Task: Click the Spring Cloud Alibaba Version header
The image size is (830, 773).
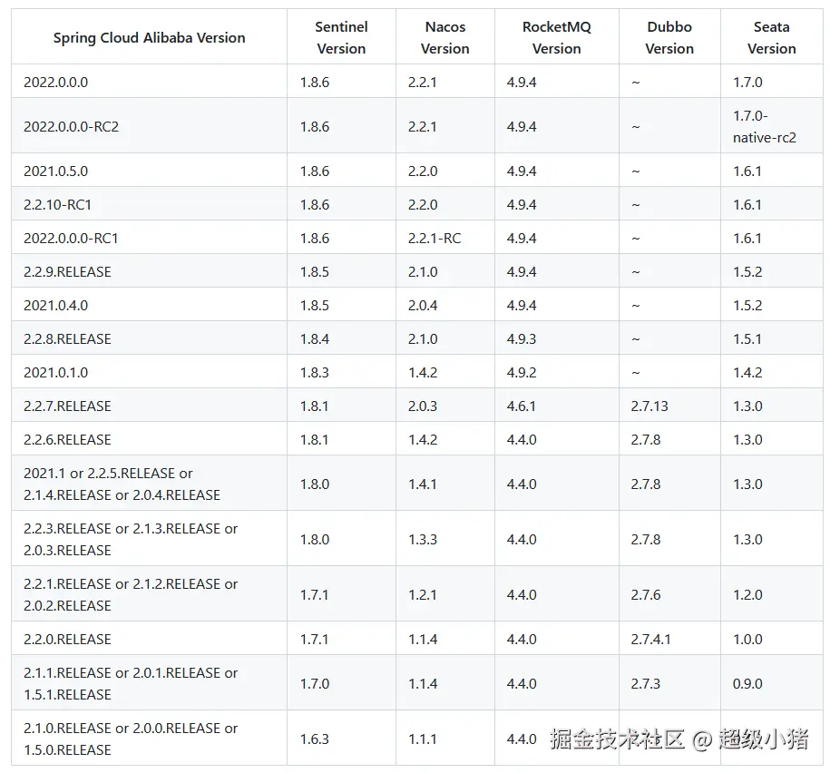Action: click(150, 37)
